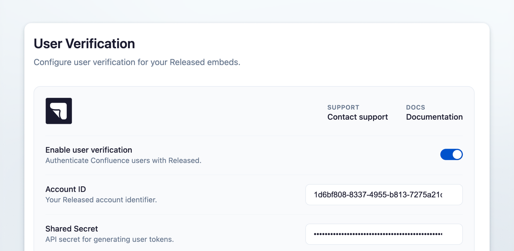Open the Contact support link
The height and width of the screenshot is (251, 514).
pos(357,117)
